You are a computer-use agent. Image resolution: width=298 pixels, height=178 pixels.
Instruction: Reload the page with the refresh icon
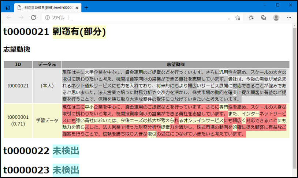click(x=33, y=18)
